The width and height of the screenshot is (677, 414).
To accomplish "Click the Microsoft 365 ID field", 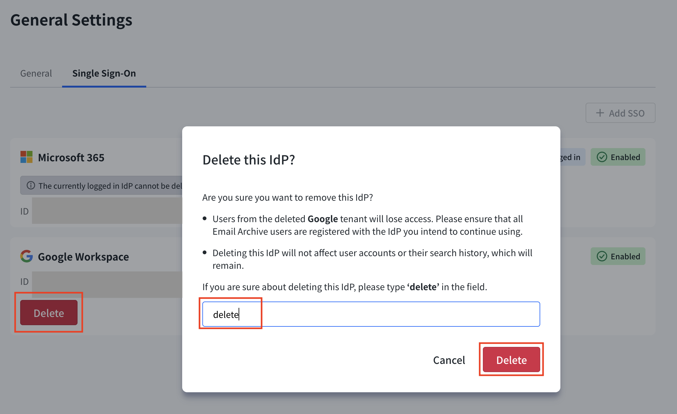I will coord(107,211).
